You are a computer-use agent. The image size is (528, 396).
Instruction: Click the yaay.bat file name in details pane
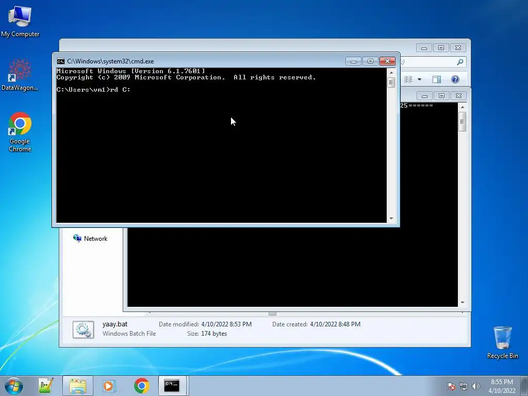(x=115, y=324)
